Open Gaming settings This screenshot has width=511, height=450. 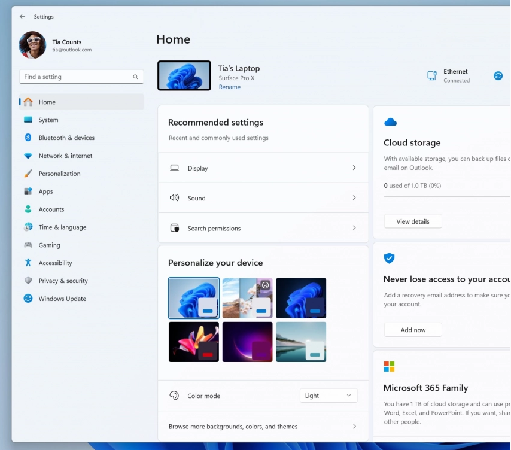(x=82, y=245)
